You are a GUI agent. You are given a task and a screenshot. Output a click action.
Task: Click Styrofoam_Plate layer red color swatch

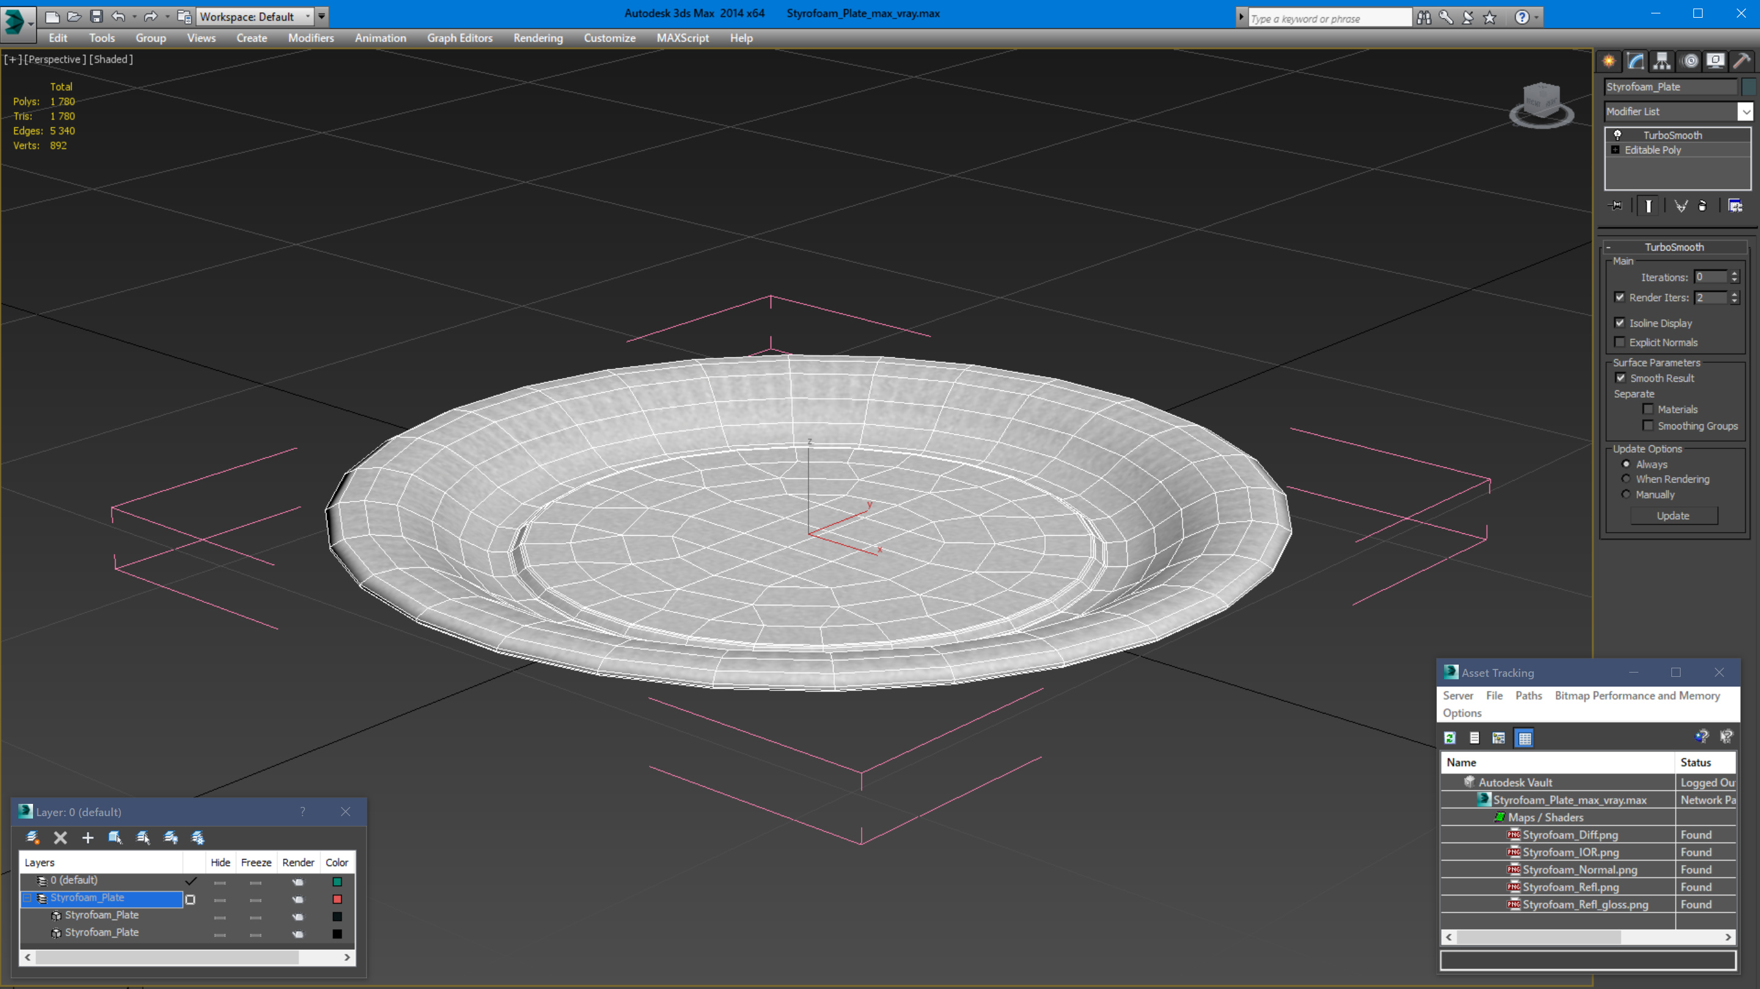[x=337, y=899]
